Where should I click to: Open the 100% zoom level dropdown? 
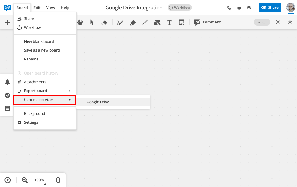pos(40,180)
